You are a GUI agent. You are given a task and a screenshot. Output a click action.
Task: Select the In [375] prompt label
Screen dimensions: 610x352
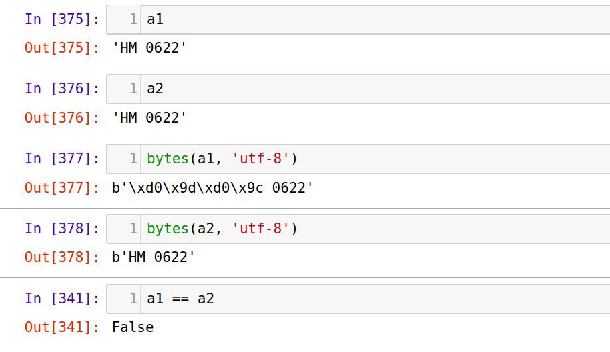click(x=62, y=19)
